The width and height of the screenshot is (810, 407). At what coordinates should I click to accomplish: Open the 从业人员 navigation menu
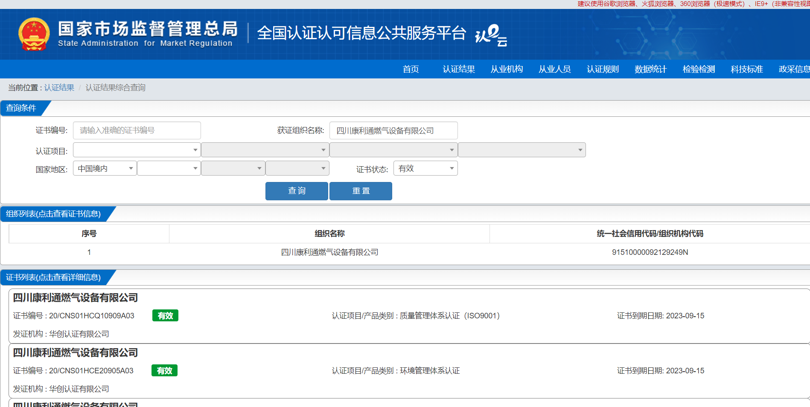tap(554, 69)
